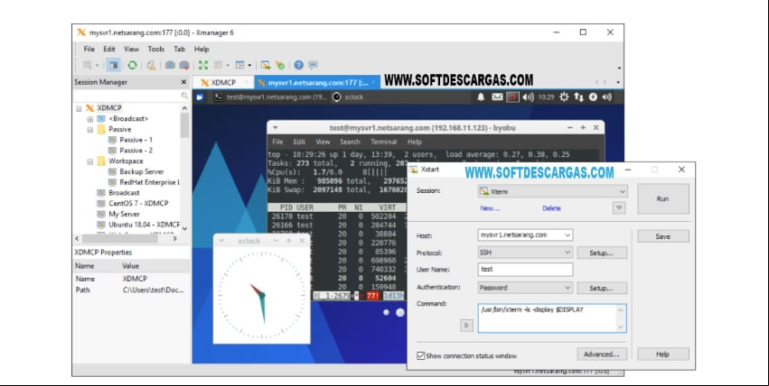Collapse the XDMCP root tree node

coord(79,108)
